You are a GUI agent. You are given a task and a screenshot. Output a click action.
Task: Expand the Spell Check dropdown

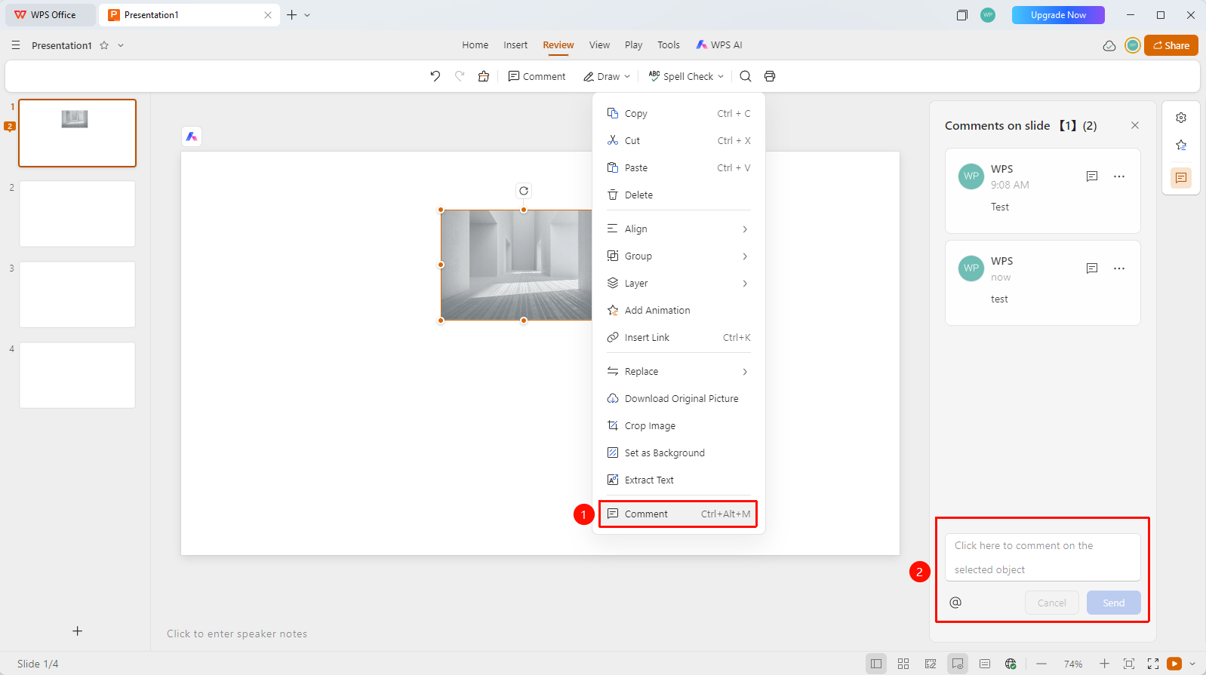tap(721, 77)
